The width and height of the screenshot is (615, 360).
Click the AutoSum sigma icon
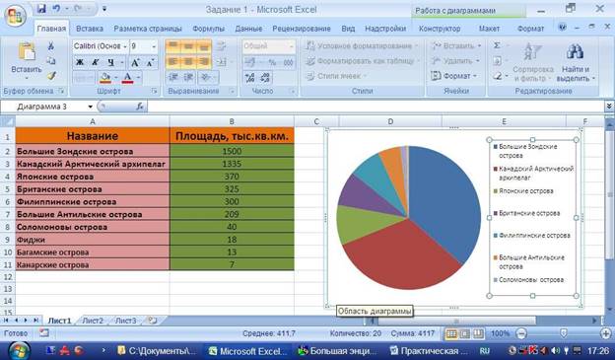pos(497,45)
